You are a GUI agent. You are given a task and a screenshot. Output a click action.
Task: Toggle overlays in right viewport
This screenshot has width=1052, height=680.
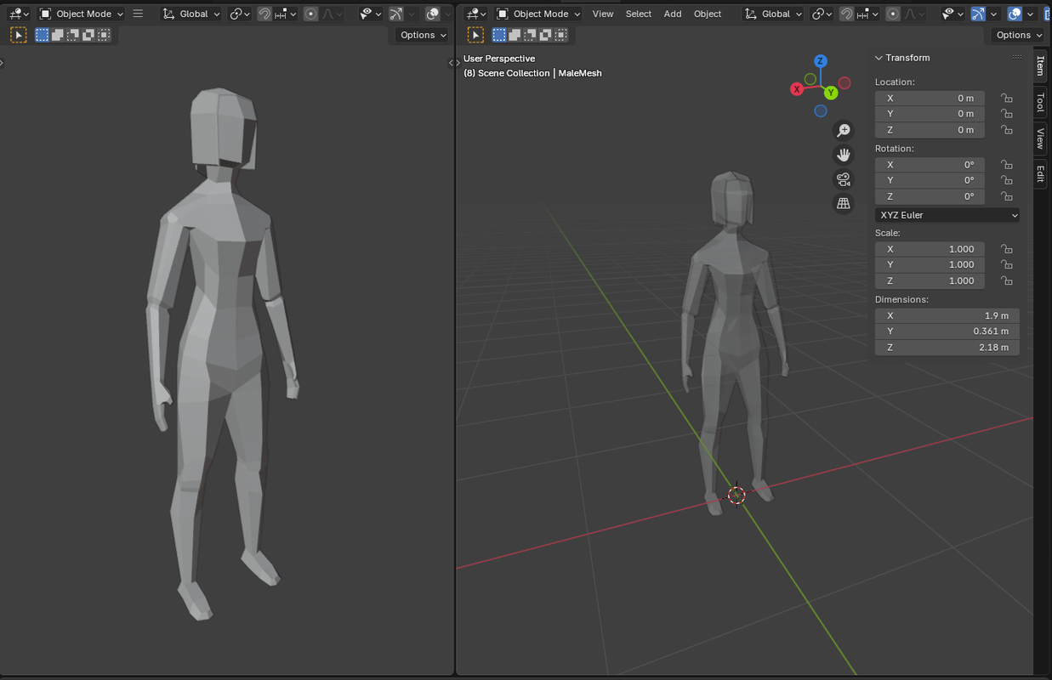1015,14
